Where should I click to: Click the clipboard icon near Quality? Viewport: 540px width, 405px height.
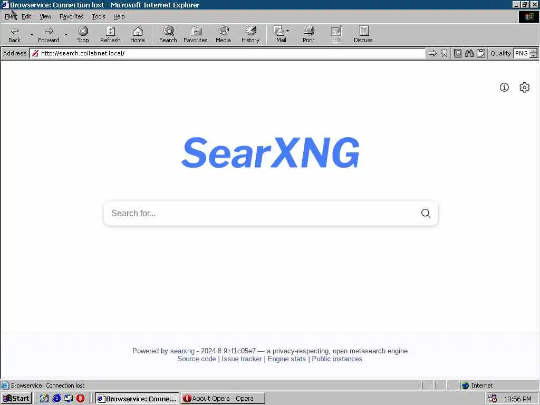point(481,53)
